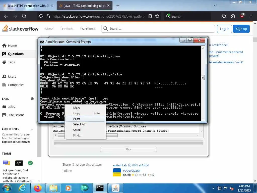This screenshot has width=257, height=193.
Task: Click Improve this answer link
Action: (x=87, y=164)
